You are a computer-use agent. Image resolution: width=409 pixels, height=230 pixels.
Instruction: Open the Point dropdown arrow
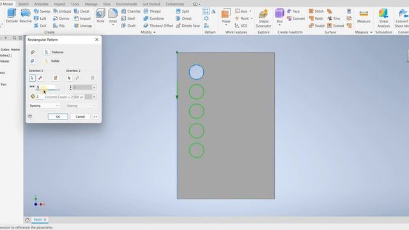pyautogui.click(x=252, y=19)
